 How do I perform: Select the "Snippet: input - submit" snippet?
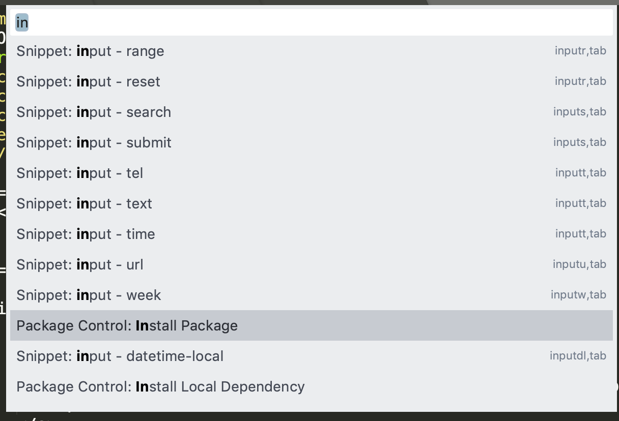click(94, 142)
